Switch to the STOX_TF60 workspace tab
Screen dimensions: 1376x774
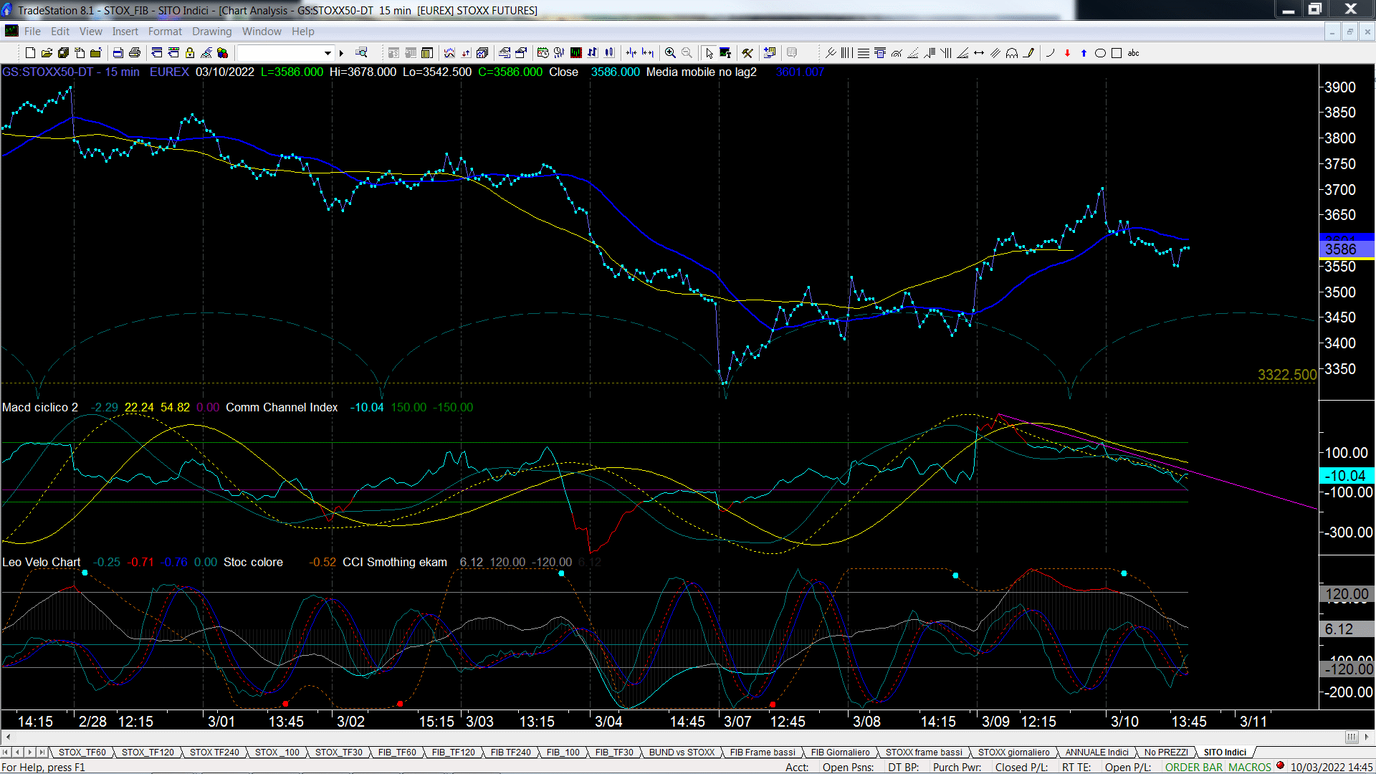82,752
